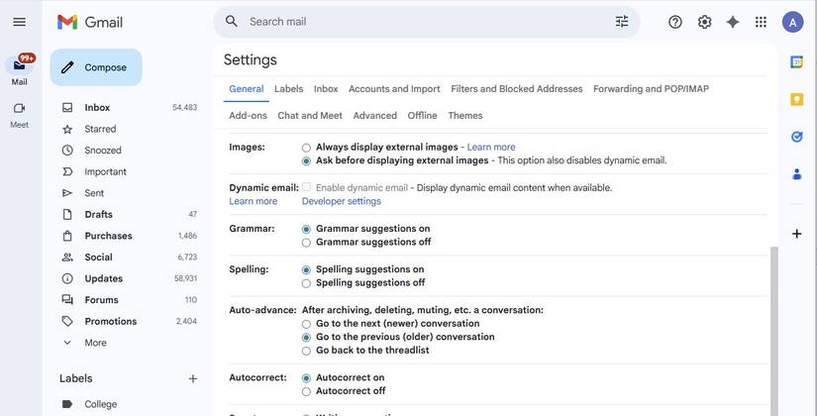Open Learn more link beside Images
This screenshot has width=817, height=416.
[x=491, y=147]
